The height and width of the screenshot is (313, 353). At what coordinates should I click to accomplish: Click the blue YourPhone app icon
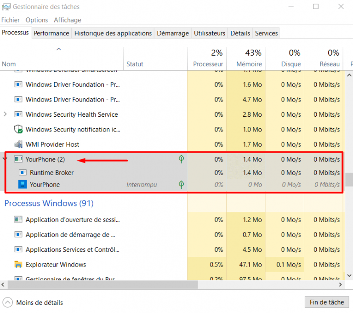tap(23, 184)
